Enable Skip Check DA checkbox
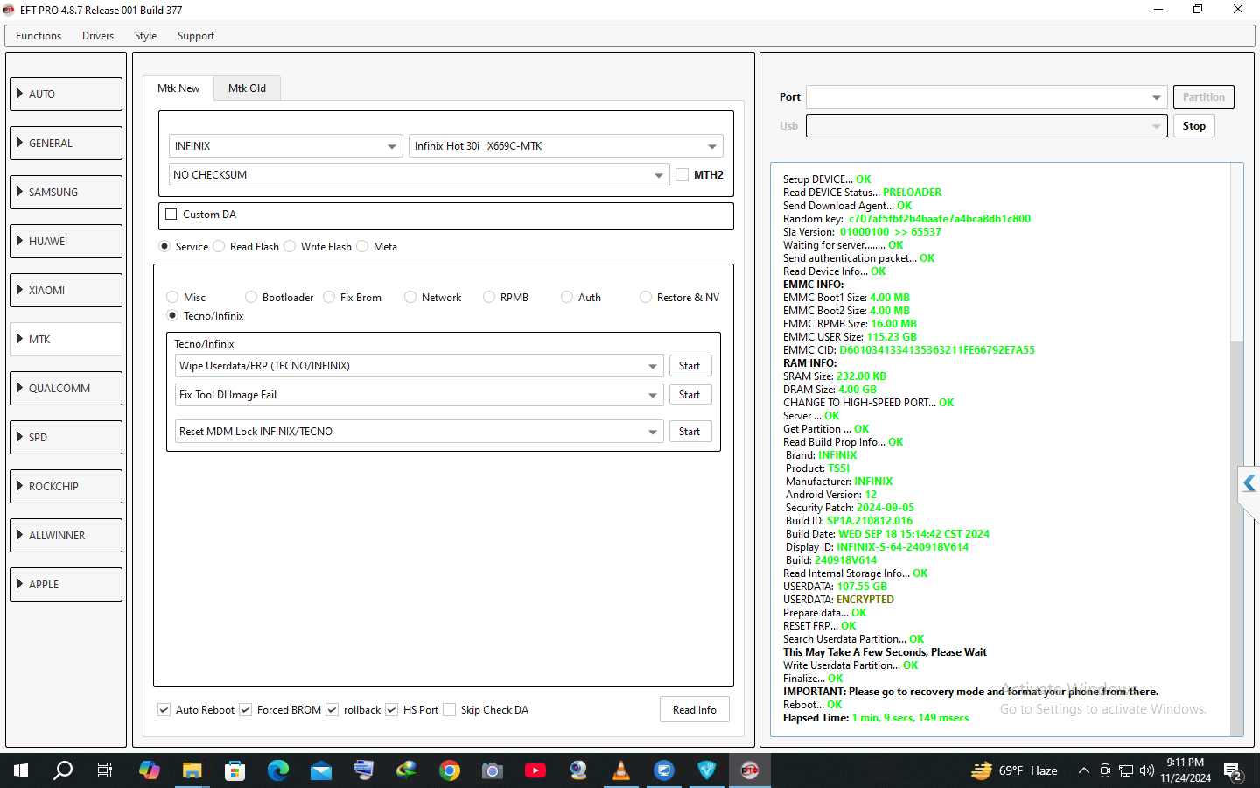 [450, 710]
